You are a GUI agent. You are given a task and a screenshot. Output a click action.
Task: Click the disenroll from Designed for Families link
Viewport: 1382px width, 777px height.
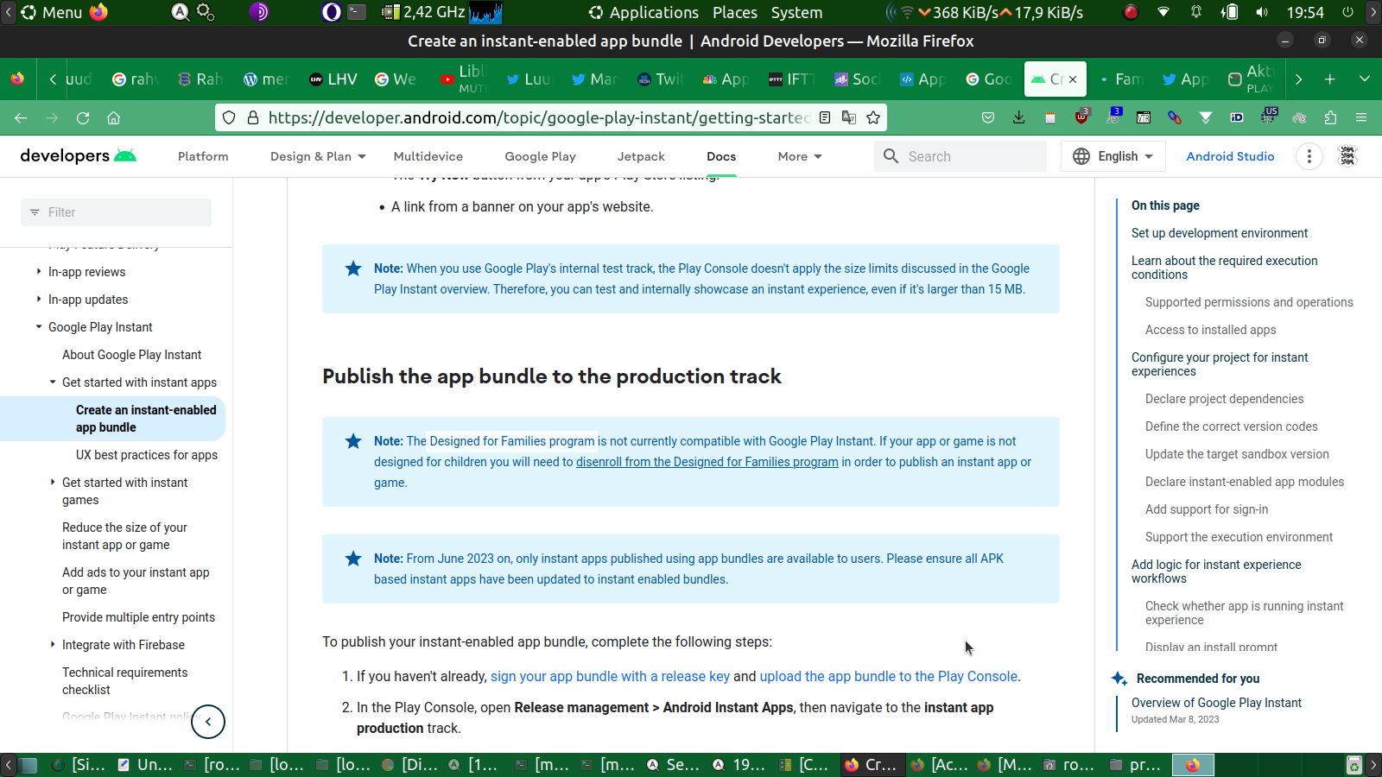pyautogui.click(x=707, y=462)
